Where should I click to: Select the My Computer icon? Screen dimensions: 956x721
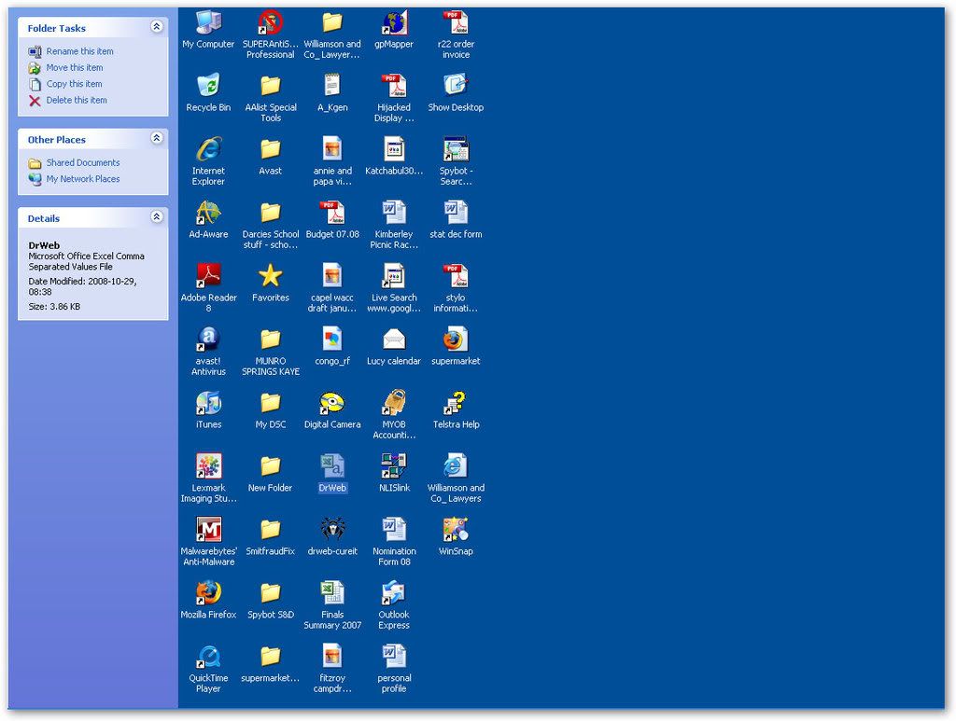pos(208,22)
